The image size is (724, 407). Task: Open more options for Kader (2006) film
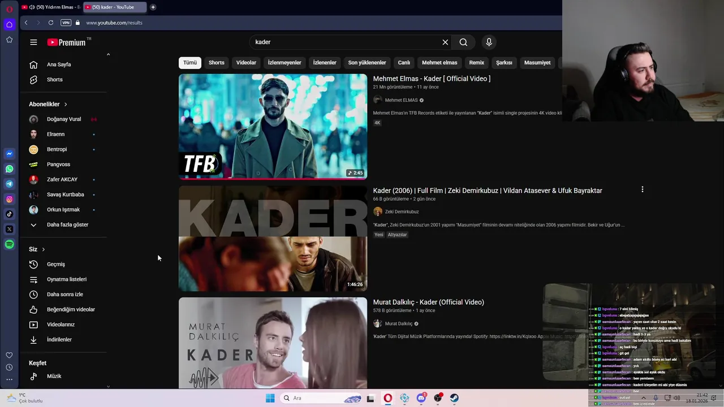coord(642,189)
